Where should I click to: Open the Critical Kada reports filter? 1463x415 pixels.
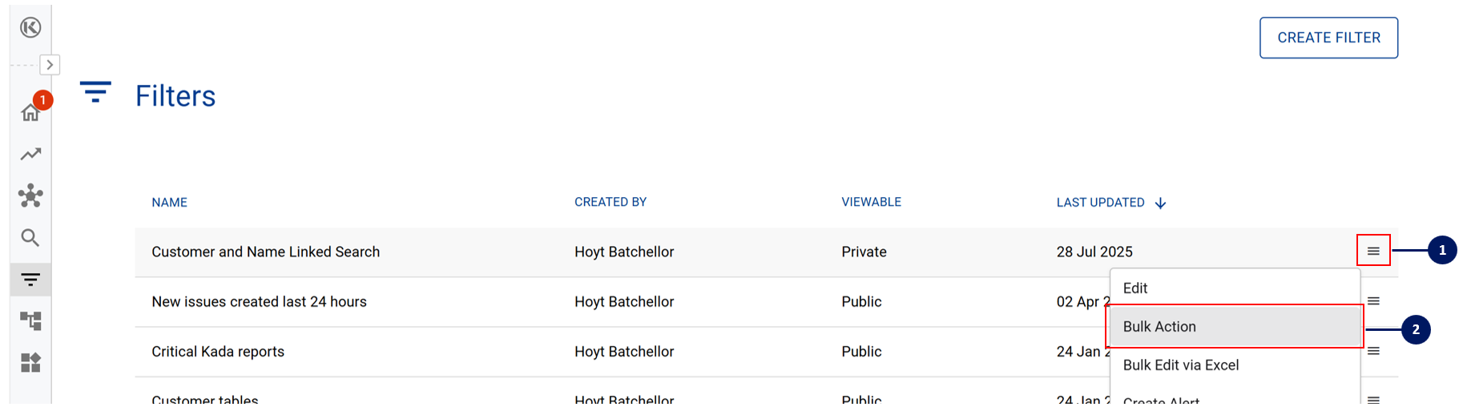[218, 352]
